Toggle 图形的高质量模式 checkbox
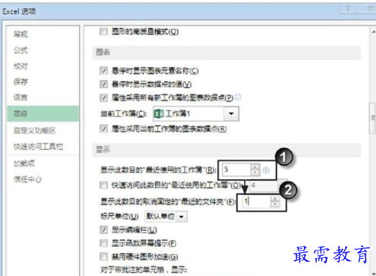The image size is (376, 276). click(104, 31)
